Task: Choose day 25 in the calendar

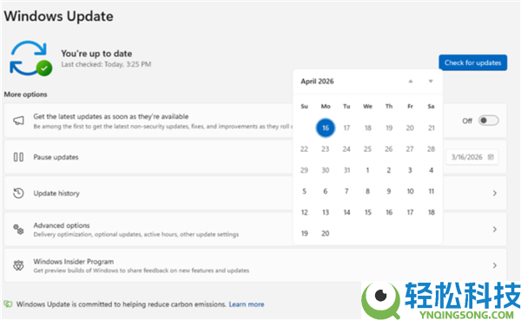Action: click(x=367, y=149)
